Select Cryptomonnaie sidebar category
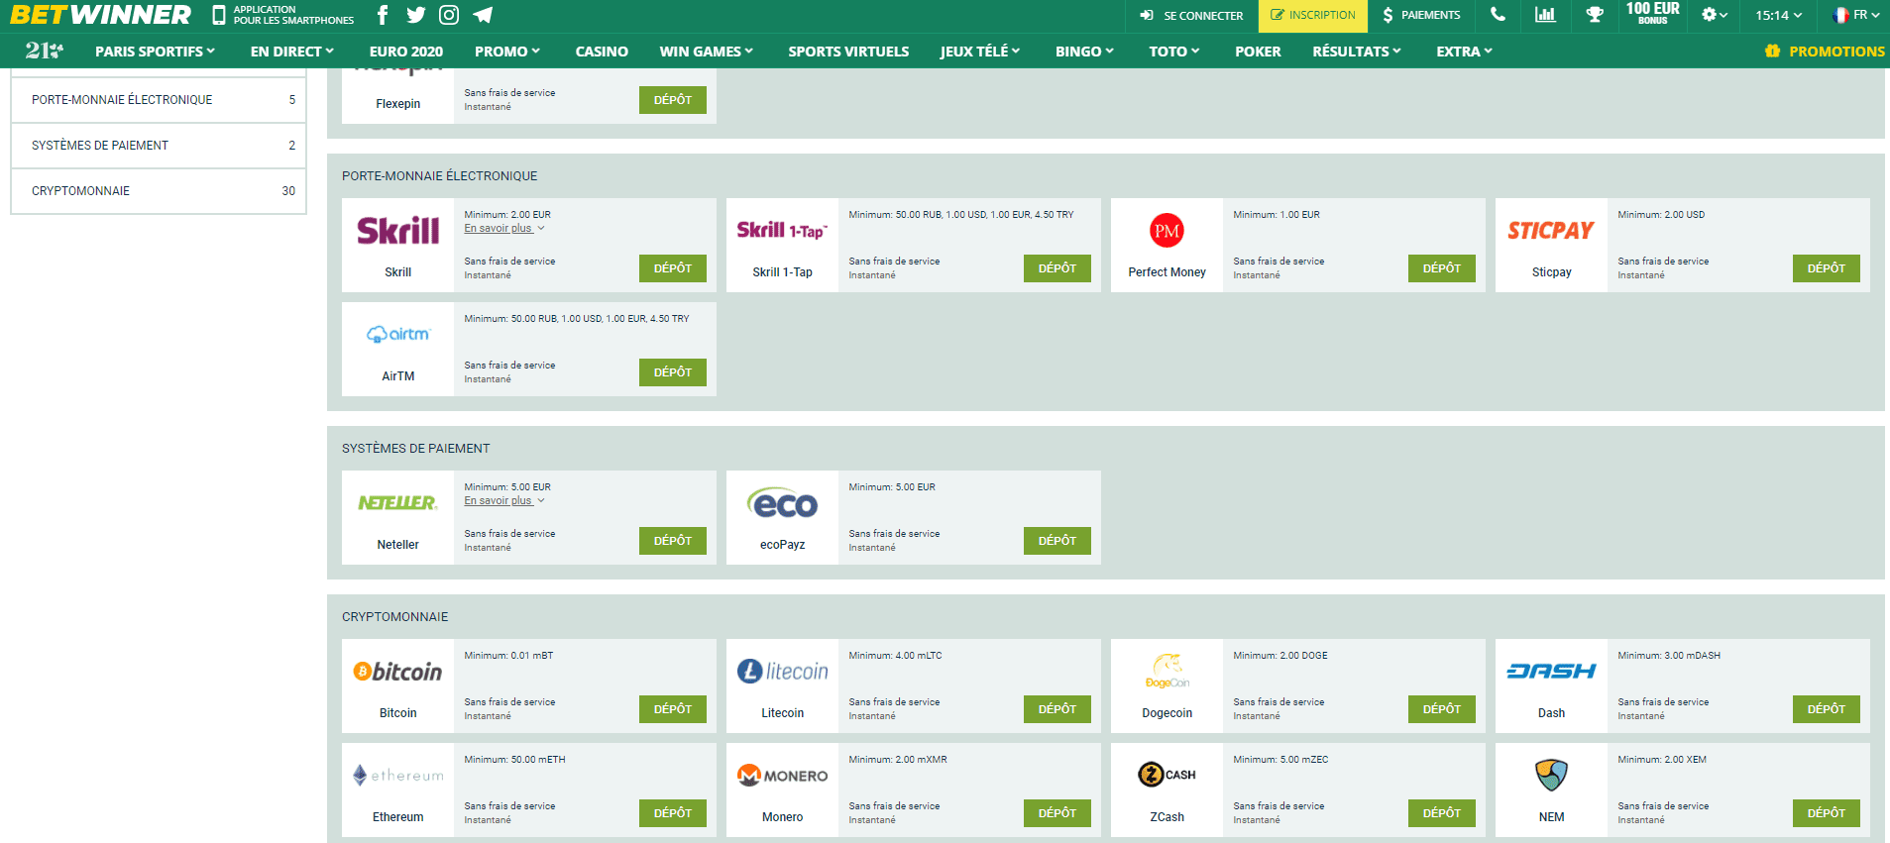The image size is (1890, 843). [159, 191]
